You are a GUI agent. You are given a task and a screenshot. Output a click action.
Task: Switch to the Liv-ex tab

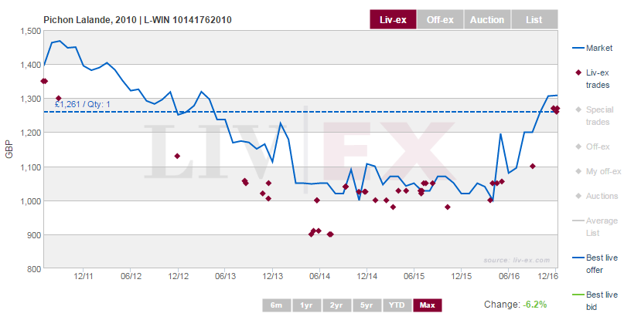pyautogui.click(x=393, y=19)
